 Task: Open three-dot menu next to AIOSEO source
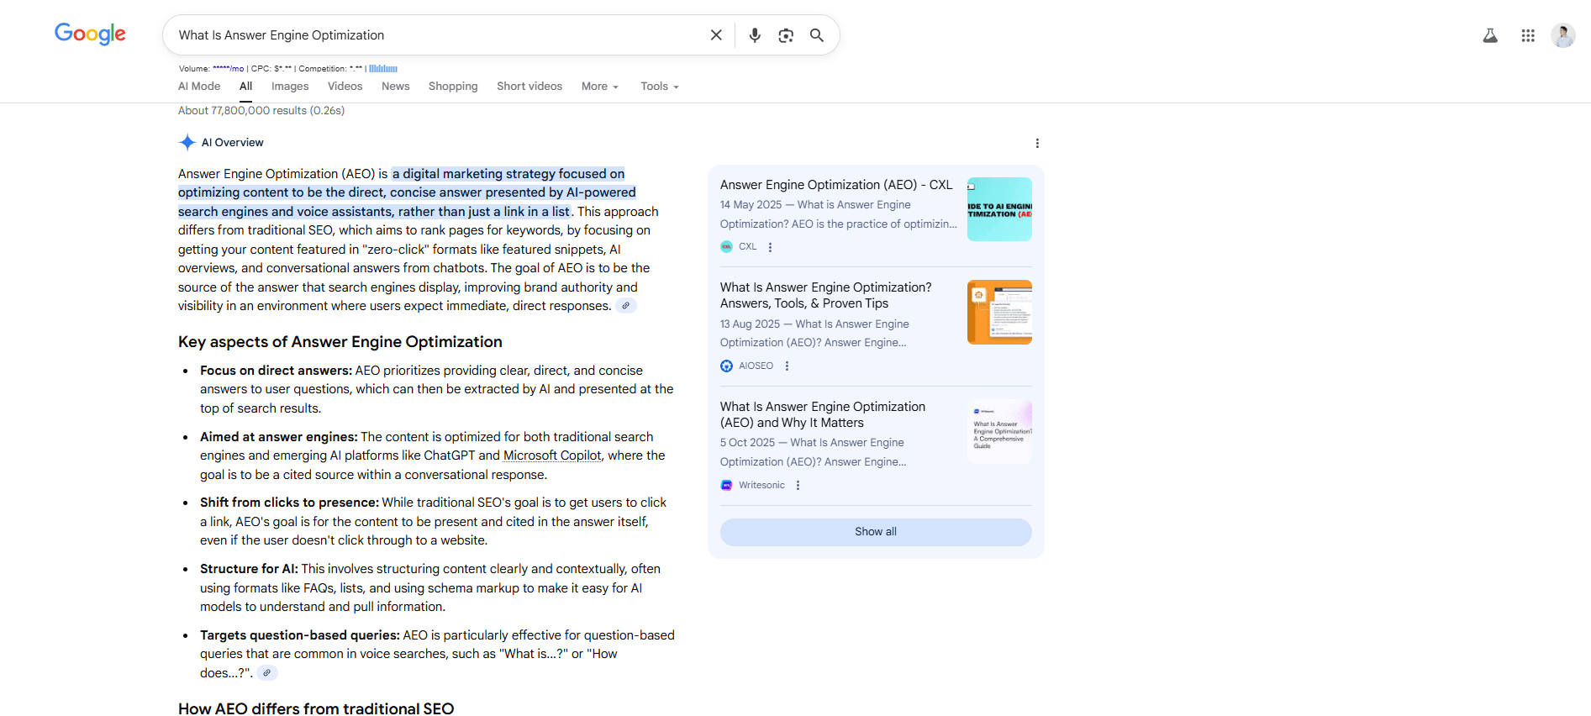click(x=787, y=366)
